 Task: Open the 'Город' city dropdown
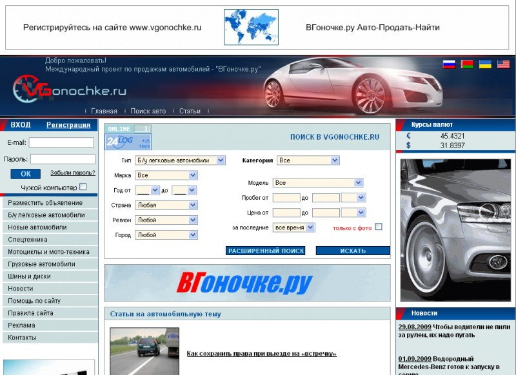166,235
